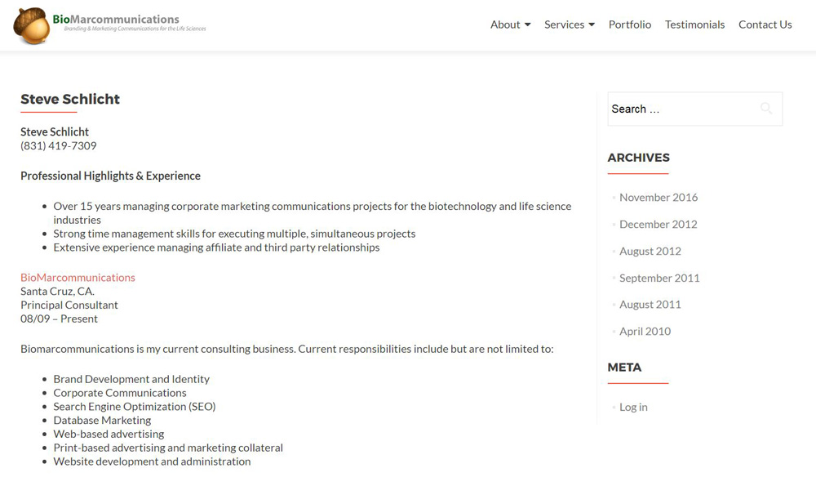
Task: Go to the Portfolio page
Action: (630, 25)
